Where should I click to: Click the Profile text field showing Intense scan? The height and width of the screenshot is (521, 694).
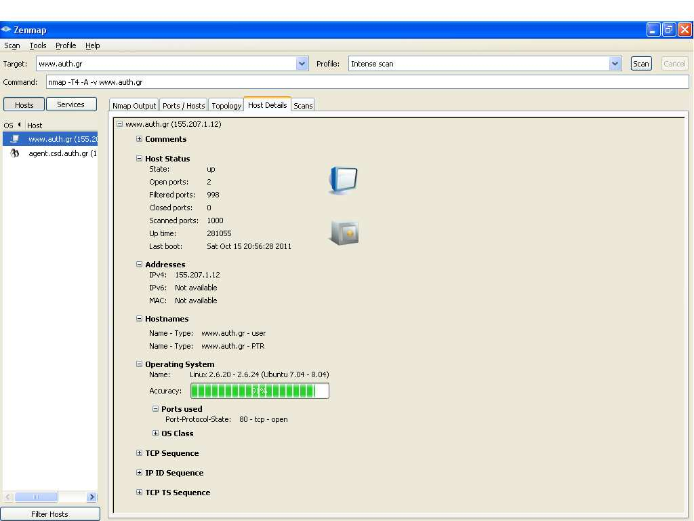click(479, 64)
